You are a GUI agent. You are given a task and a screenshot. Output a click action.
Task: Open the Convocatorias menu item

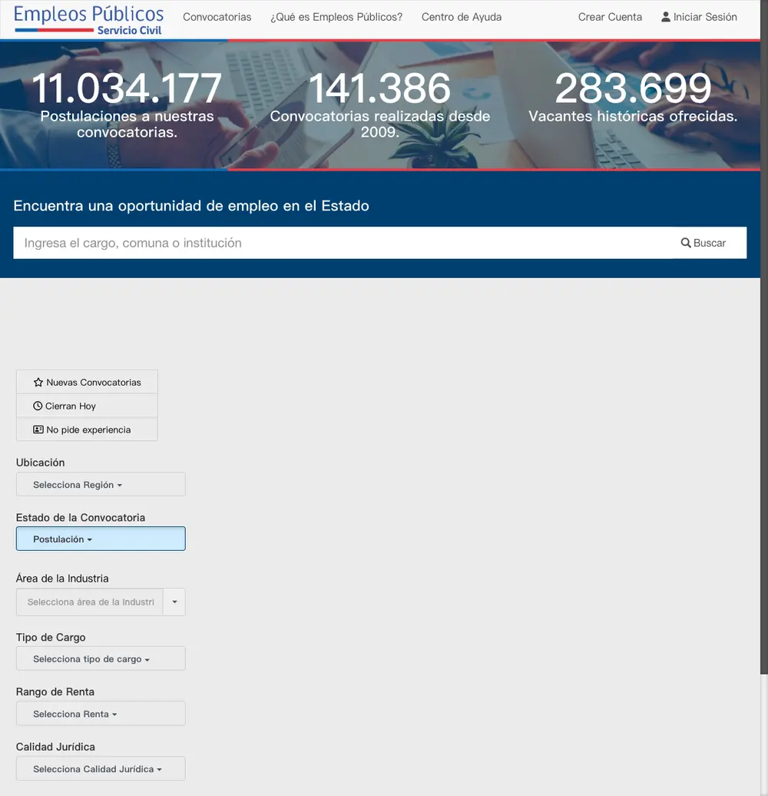[217, 17]
